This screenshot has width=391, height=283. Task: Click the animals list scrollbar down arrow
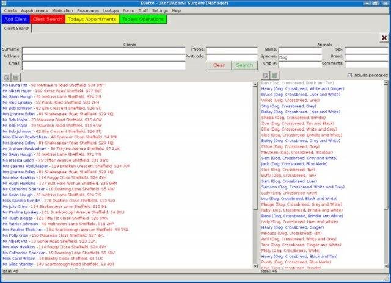(386, 267)
